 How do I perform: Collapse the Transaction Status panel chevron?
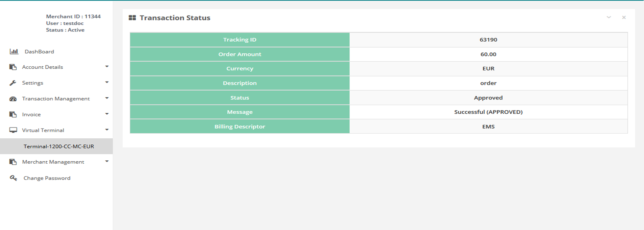click(608, 17)
